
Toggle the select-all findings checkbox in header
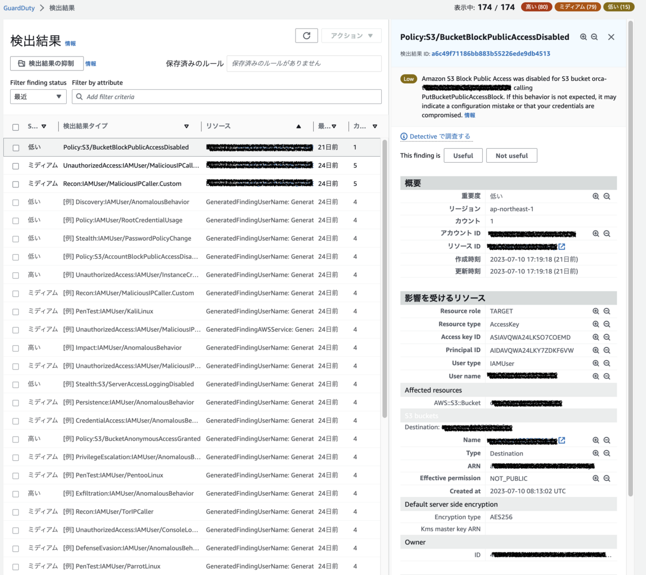(x=16, y=127)
